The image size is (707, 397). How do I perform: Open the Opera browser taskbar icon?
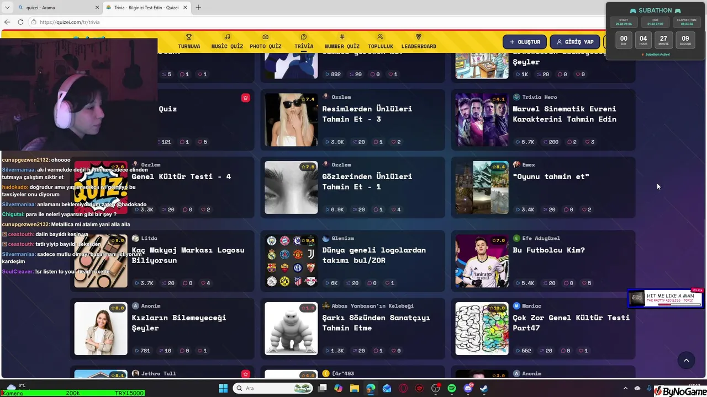coord(403,388)
